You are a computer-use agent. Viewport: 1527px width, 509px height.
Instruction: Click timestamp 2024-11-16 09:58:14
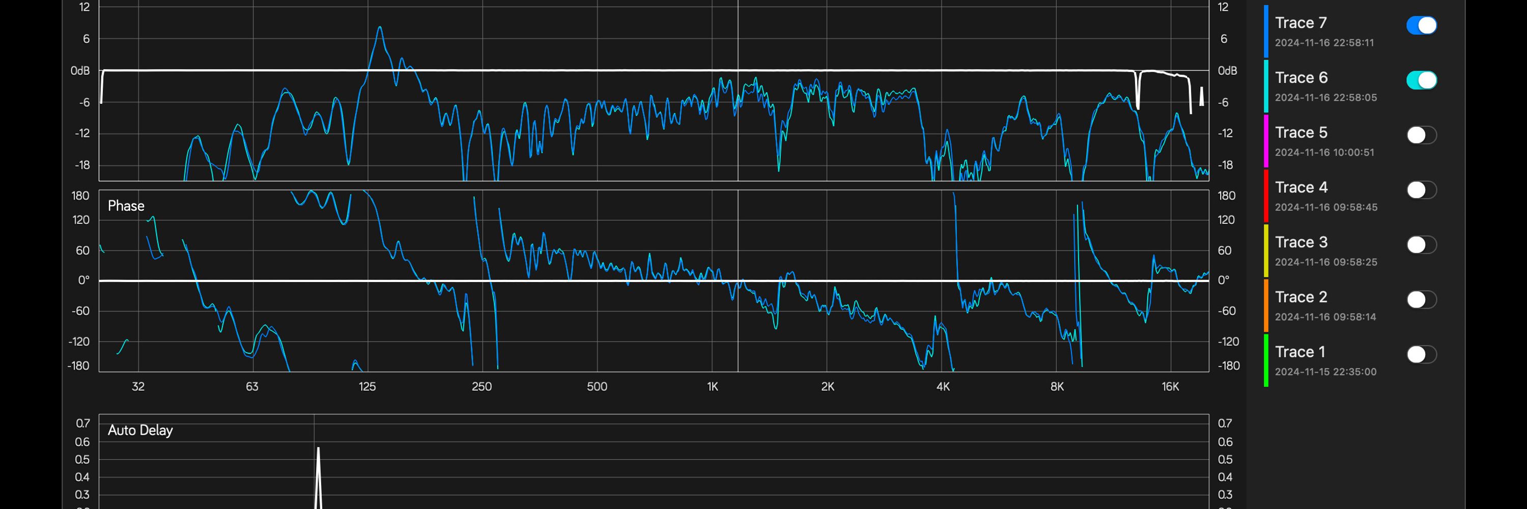pyautogui.click(x=1325, y=317)
